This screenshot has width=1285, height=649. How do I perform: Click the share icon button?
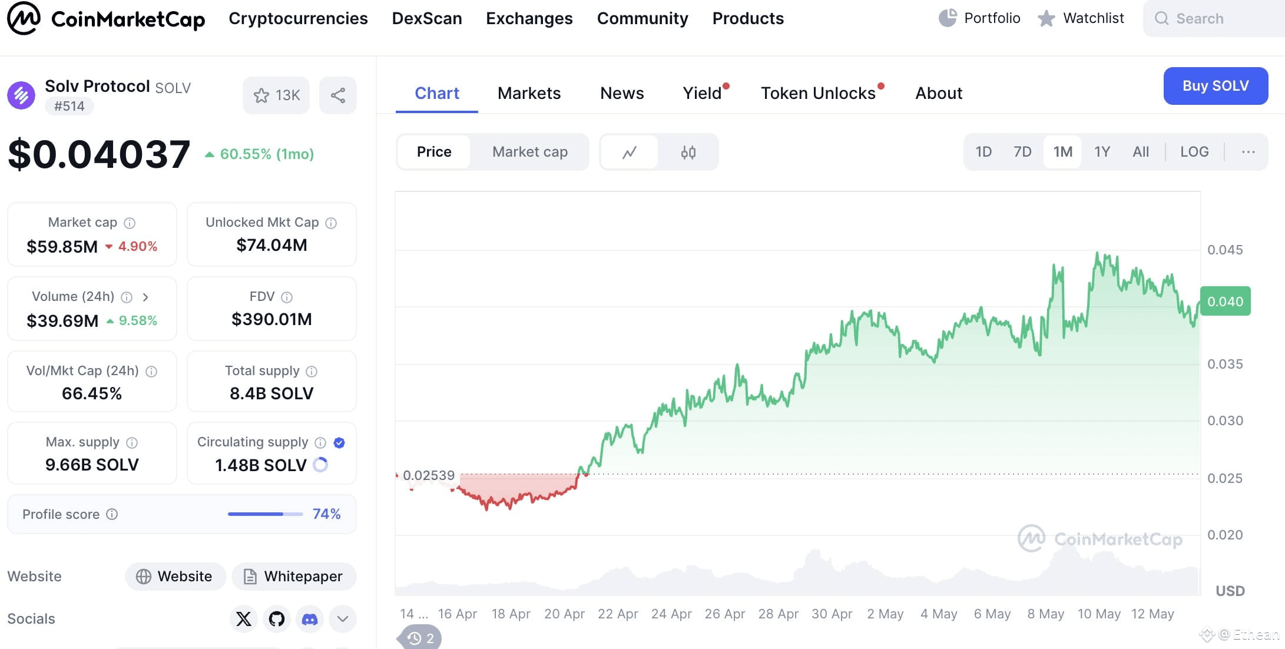338,95
